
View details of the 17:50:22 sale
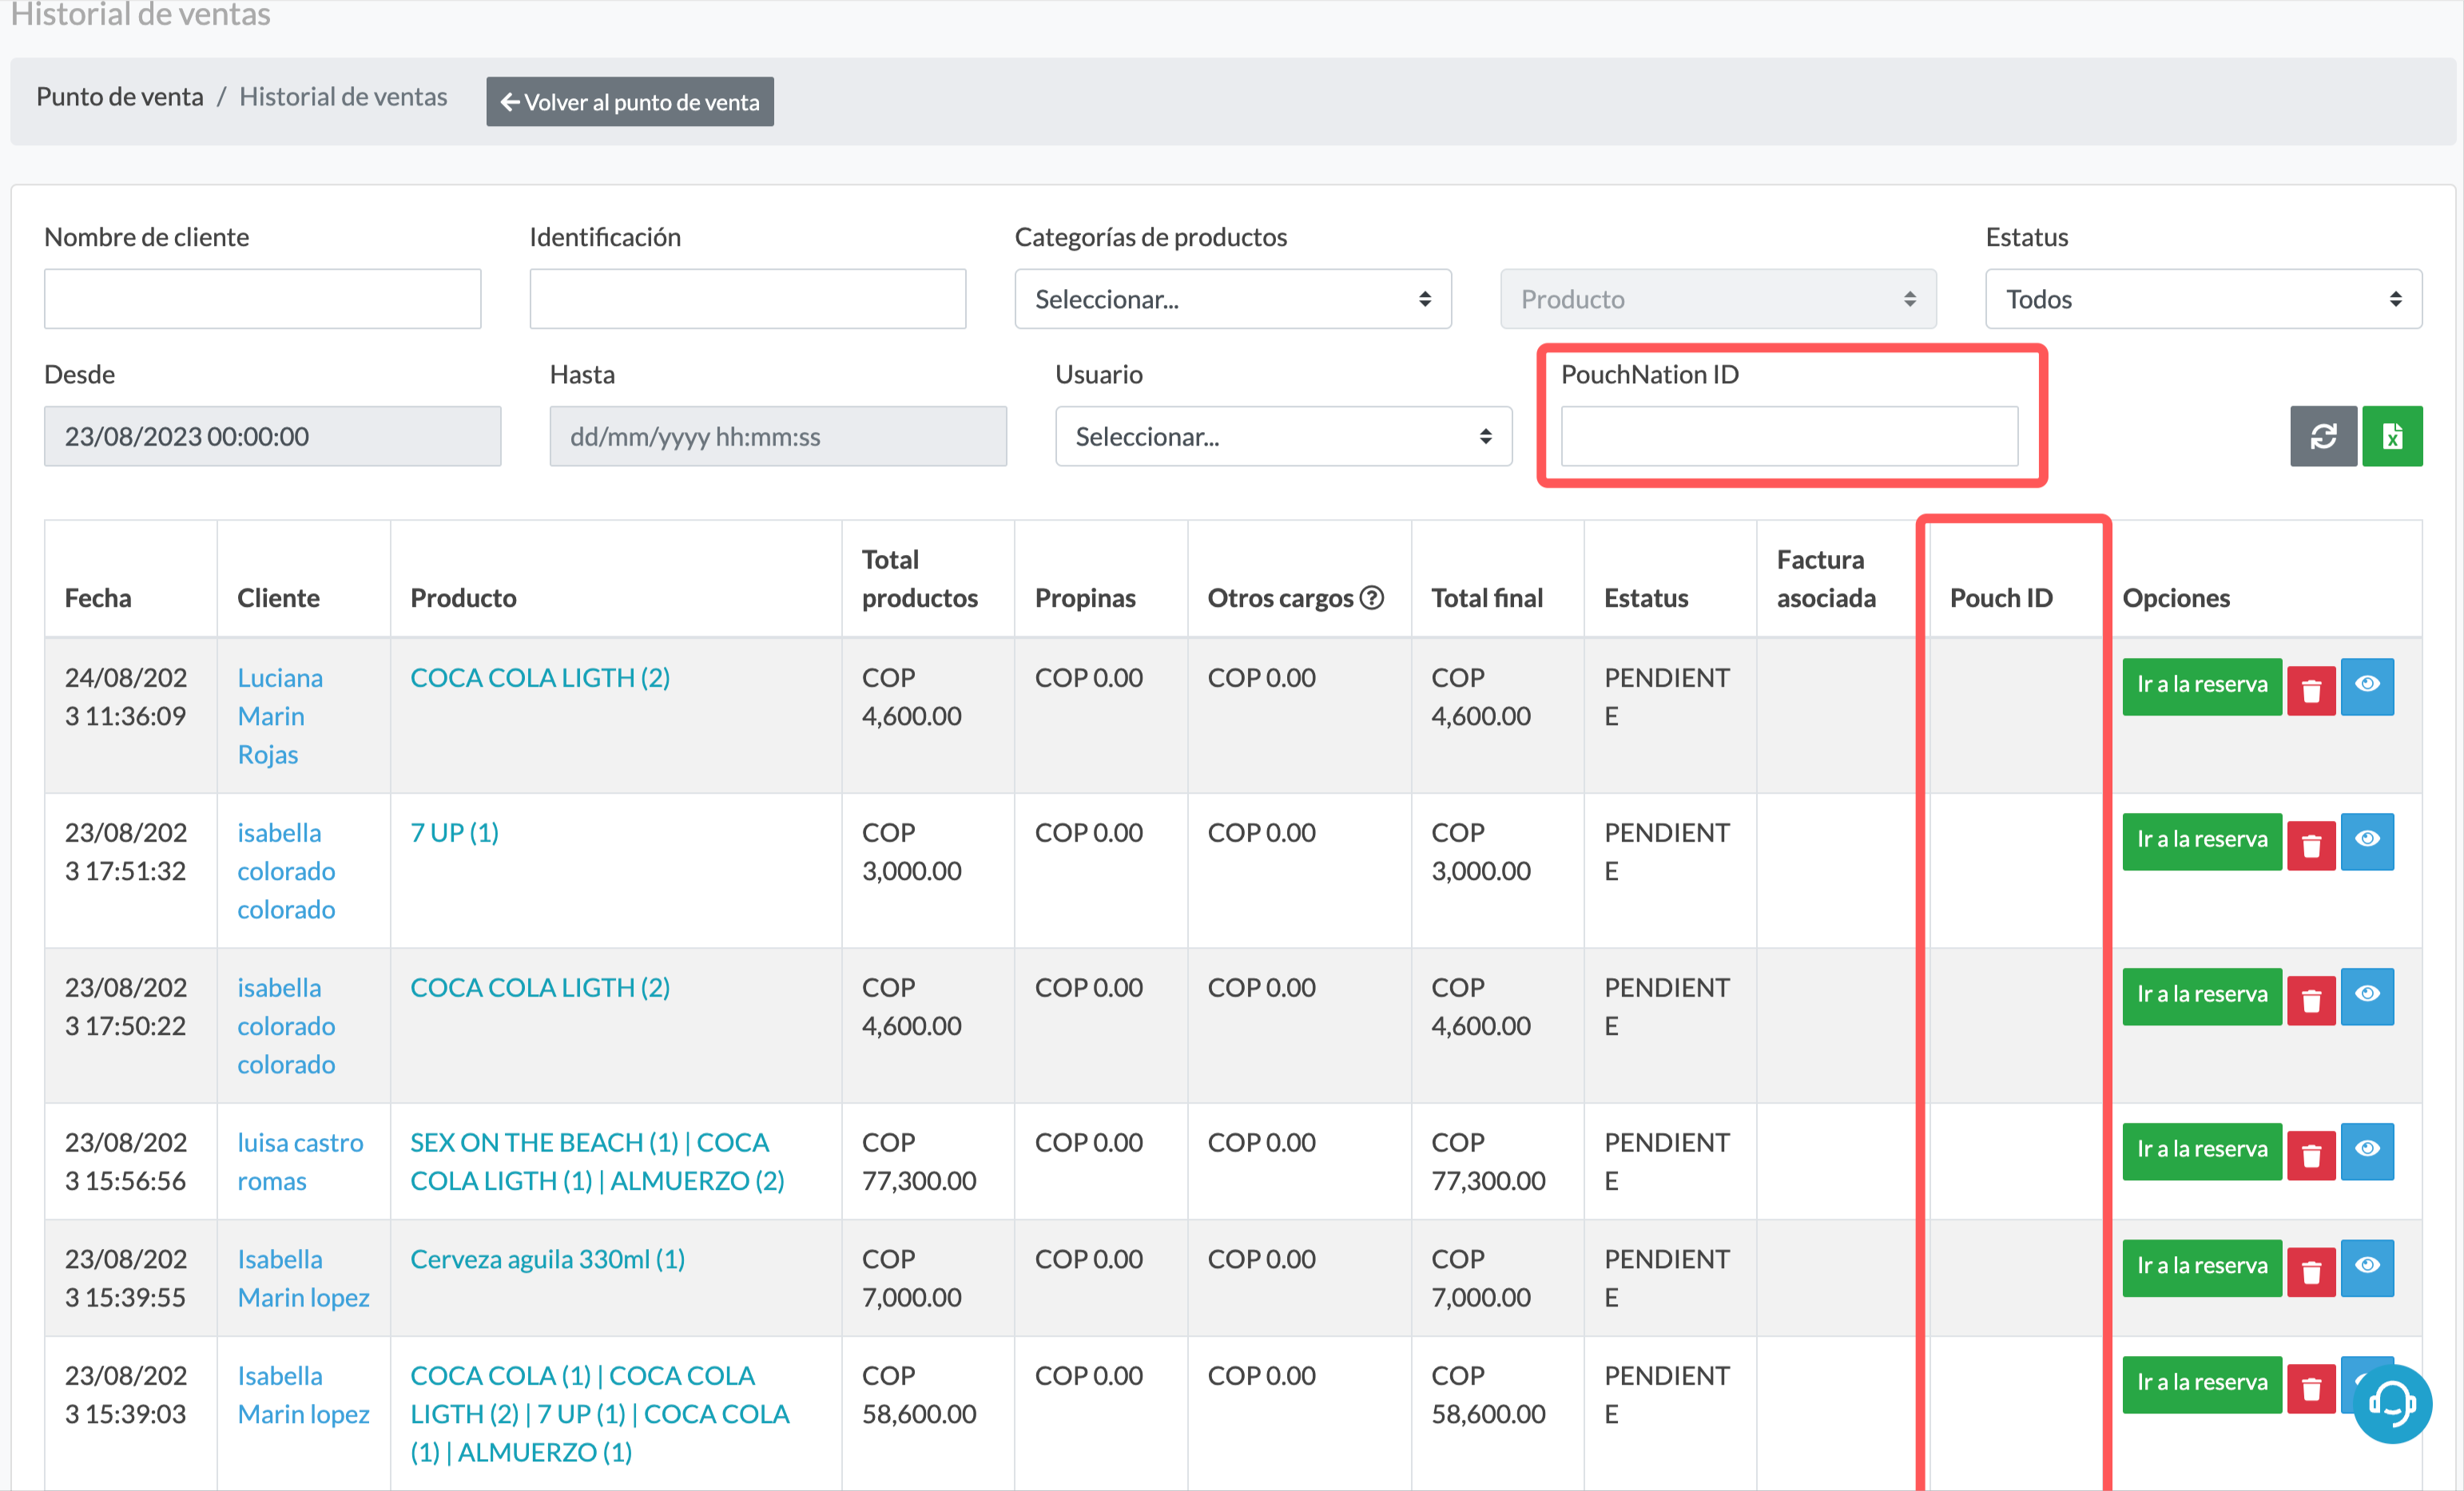pos(2367,995)
